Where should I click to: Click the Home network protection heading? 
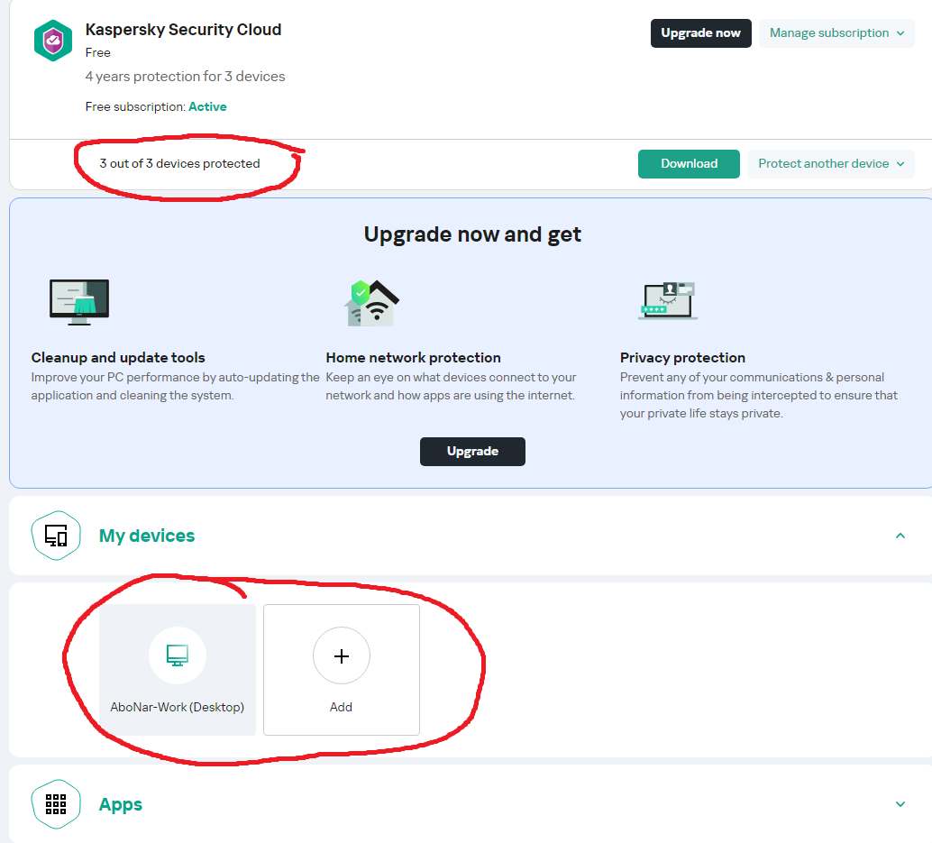click(413, 358)
